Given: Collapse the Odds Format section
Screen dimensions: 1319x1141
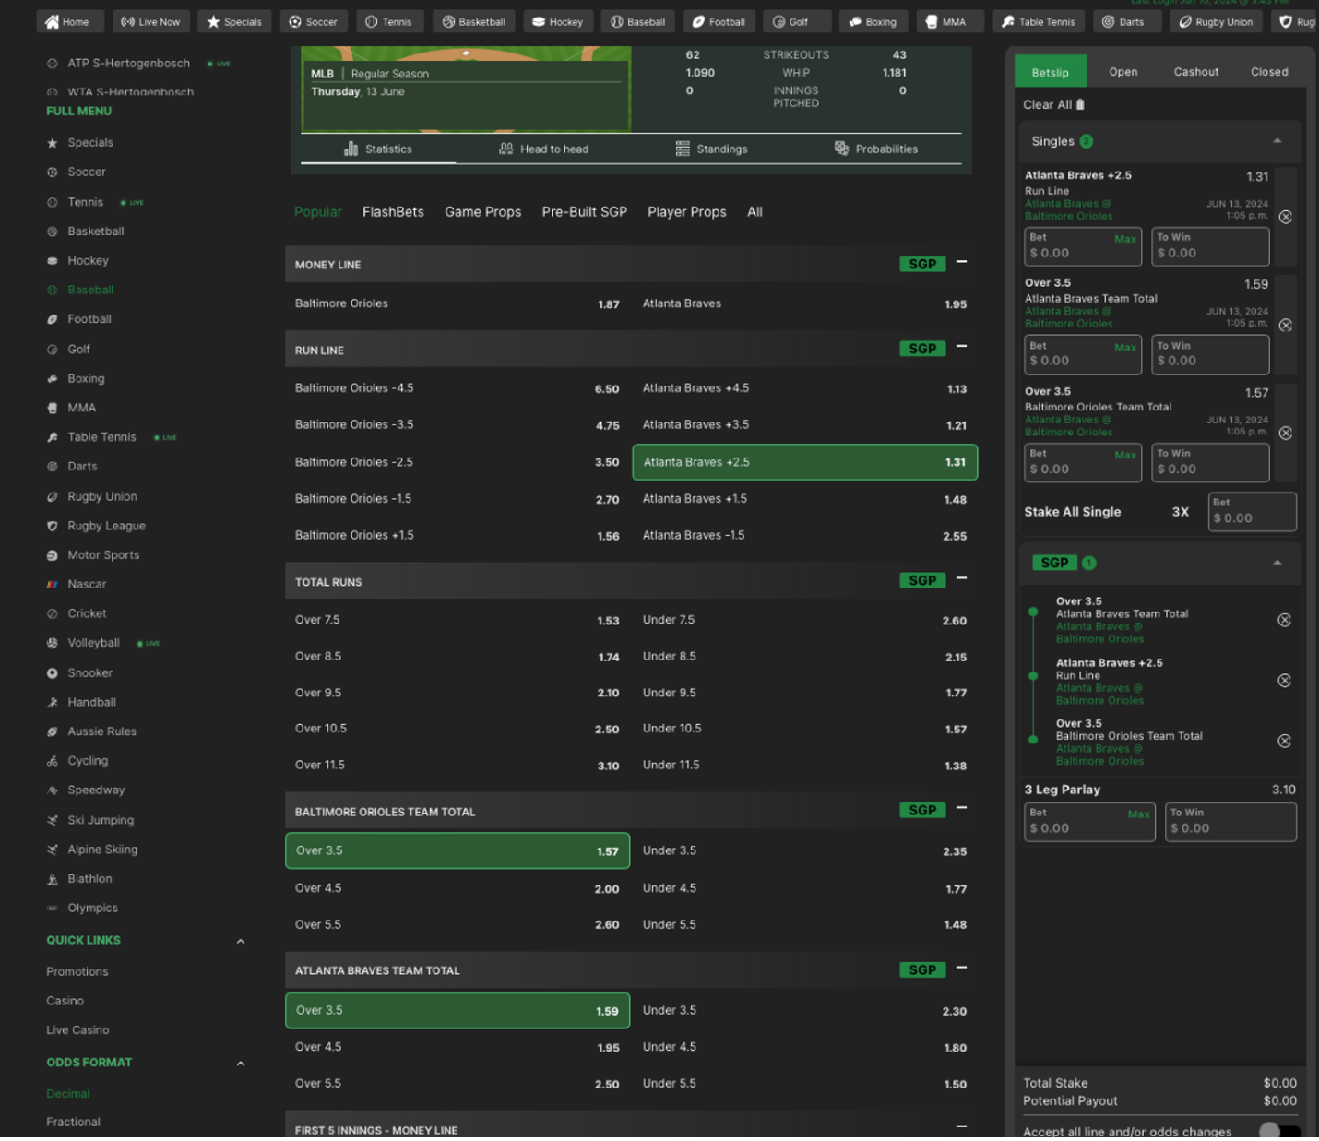Looking at the screenshot, I should [241, 1064].
